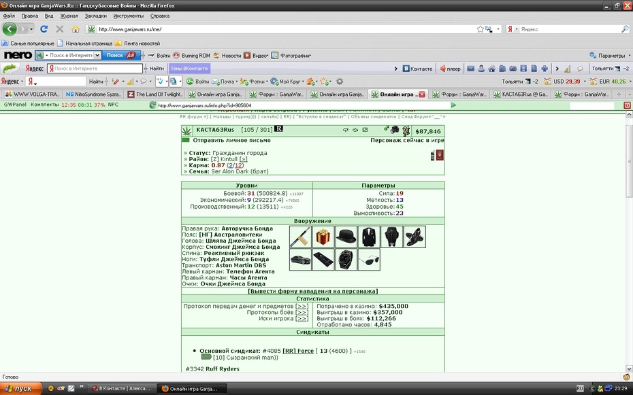Open the [RR] Force syndicate link
633x395 pixels.
pos(298,351)
